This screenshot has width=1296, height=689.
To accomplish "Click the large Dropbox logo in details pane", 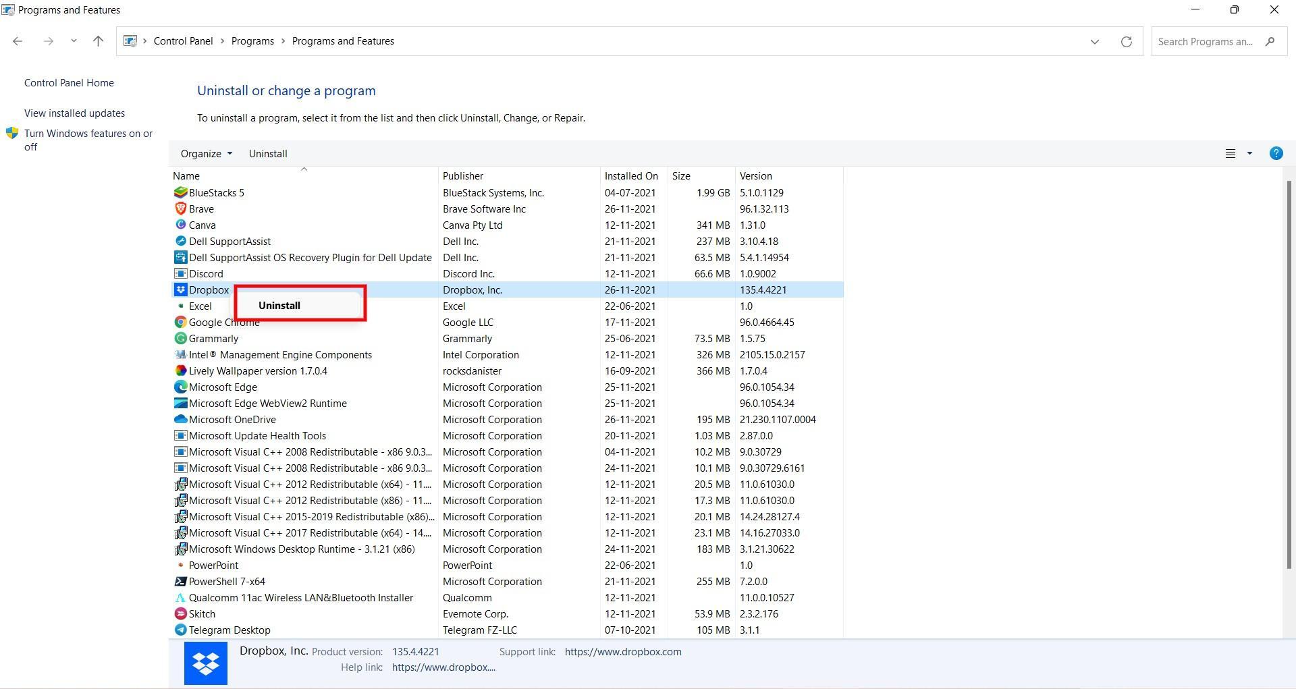I will (206, 663).
